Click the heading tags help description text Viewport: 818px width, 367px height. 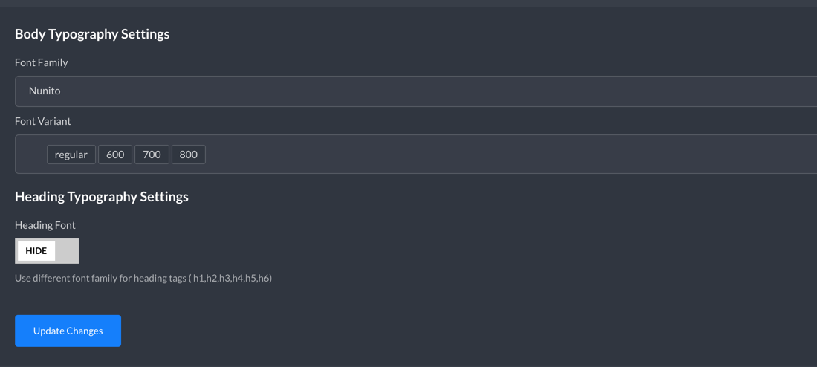coord(143,278)
